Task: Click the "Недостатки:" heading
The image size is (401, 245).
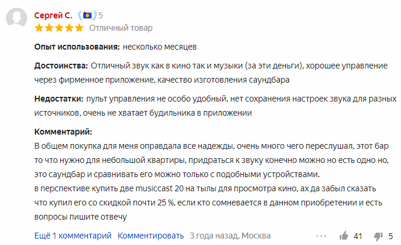Action: [59, 99]
